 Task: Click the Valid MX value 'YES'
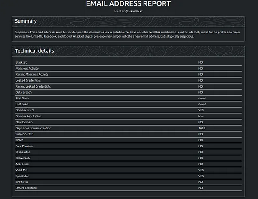pos(201,170)
